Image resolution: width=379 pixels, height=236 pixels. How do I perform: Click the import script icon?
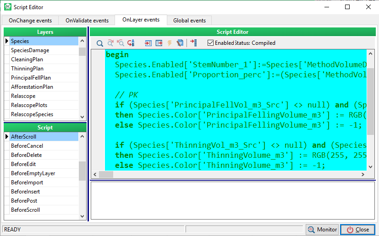[x=148, y=43]
